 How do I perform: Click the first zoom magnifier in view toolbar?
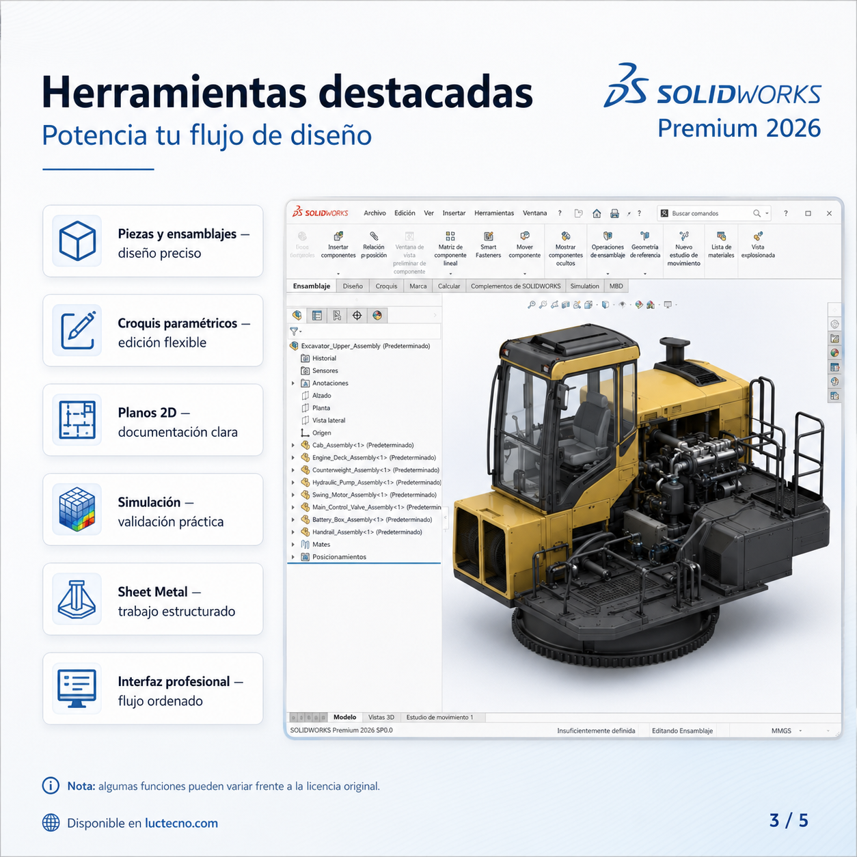(531, 305)
